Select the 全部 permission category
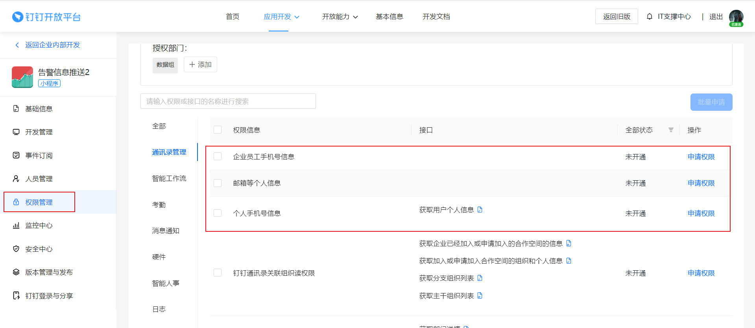 pyautogui.click(x=159, y=126)
